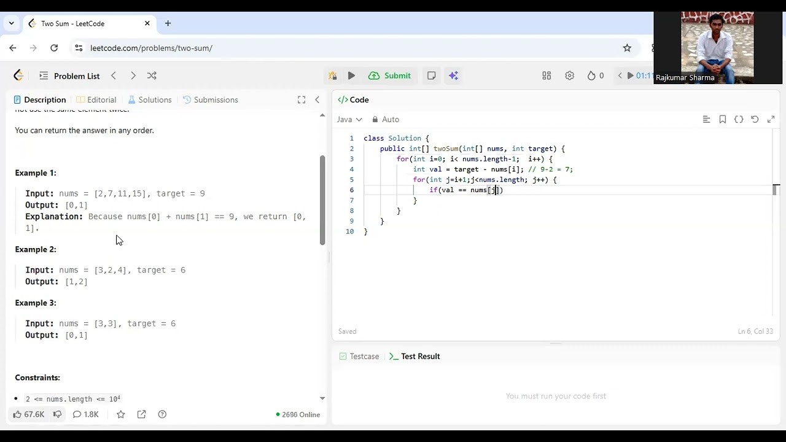Open the browser tab list dropdown

click(11, 23)
